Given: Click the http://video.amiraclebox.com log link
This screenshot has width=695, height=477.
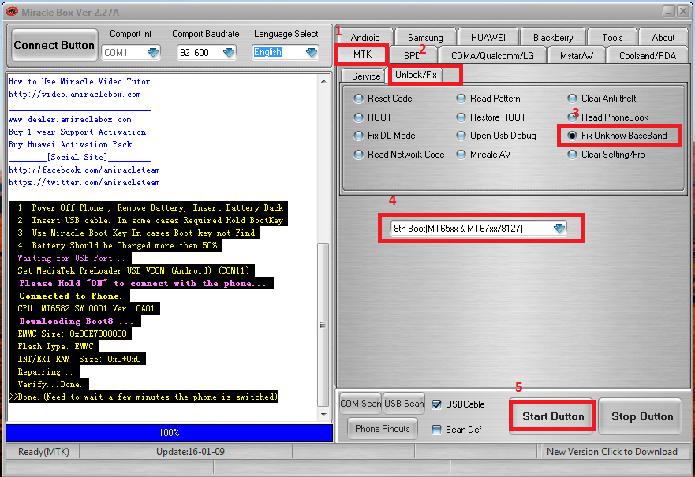Looking at the screenshot, I should 74,95.
